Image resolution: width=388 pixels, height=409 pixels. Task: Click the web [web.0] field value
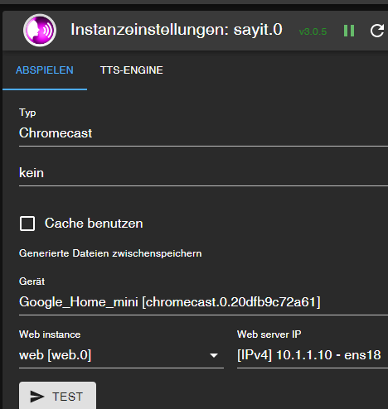click(x=55, y=355)
